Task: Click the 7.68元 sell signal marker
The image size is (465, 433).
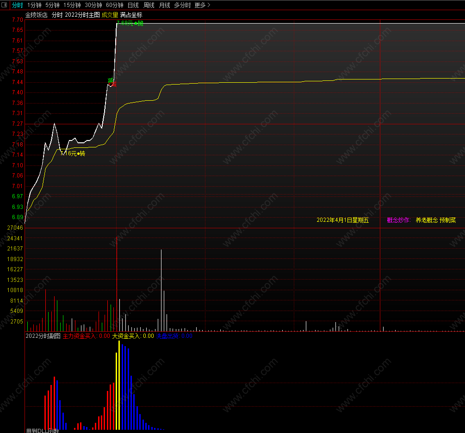Action: pos(130,23)
